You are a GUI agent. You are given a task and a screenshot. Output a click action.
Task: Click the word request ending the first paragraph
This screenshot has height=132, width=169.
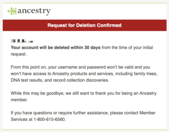click(x=19, y=54)
